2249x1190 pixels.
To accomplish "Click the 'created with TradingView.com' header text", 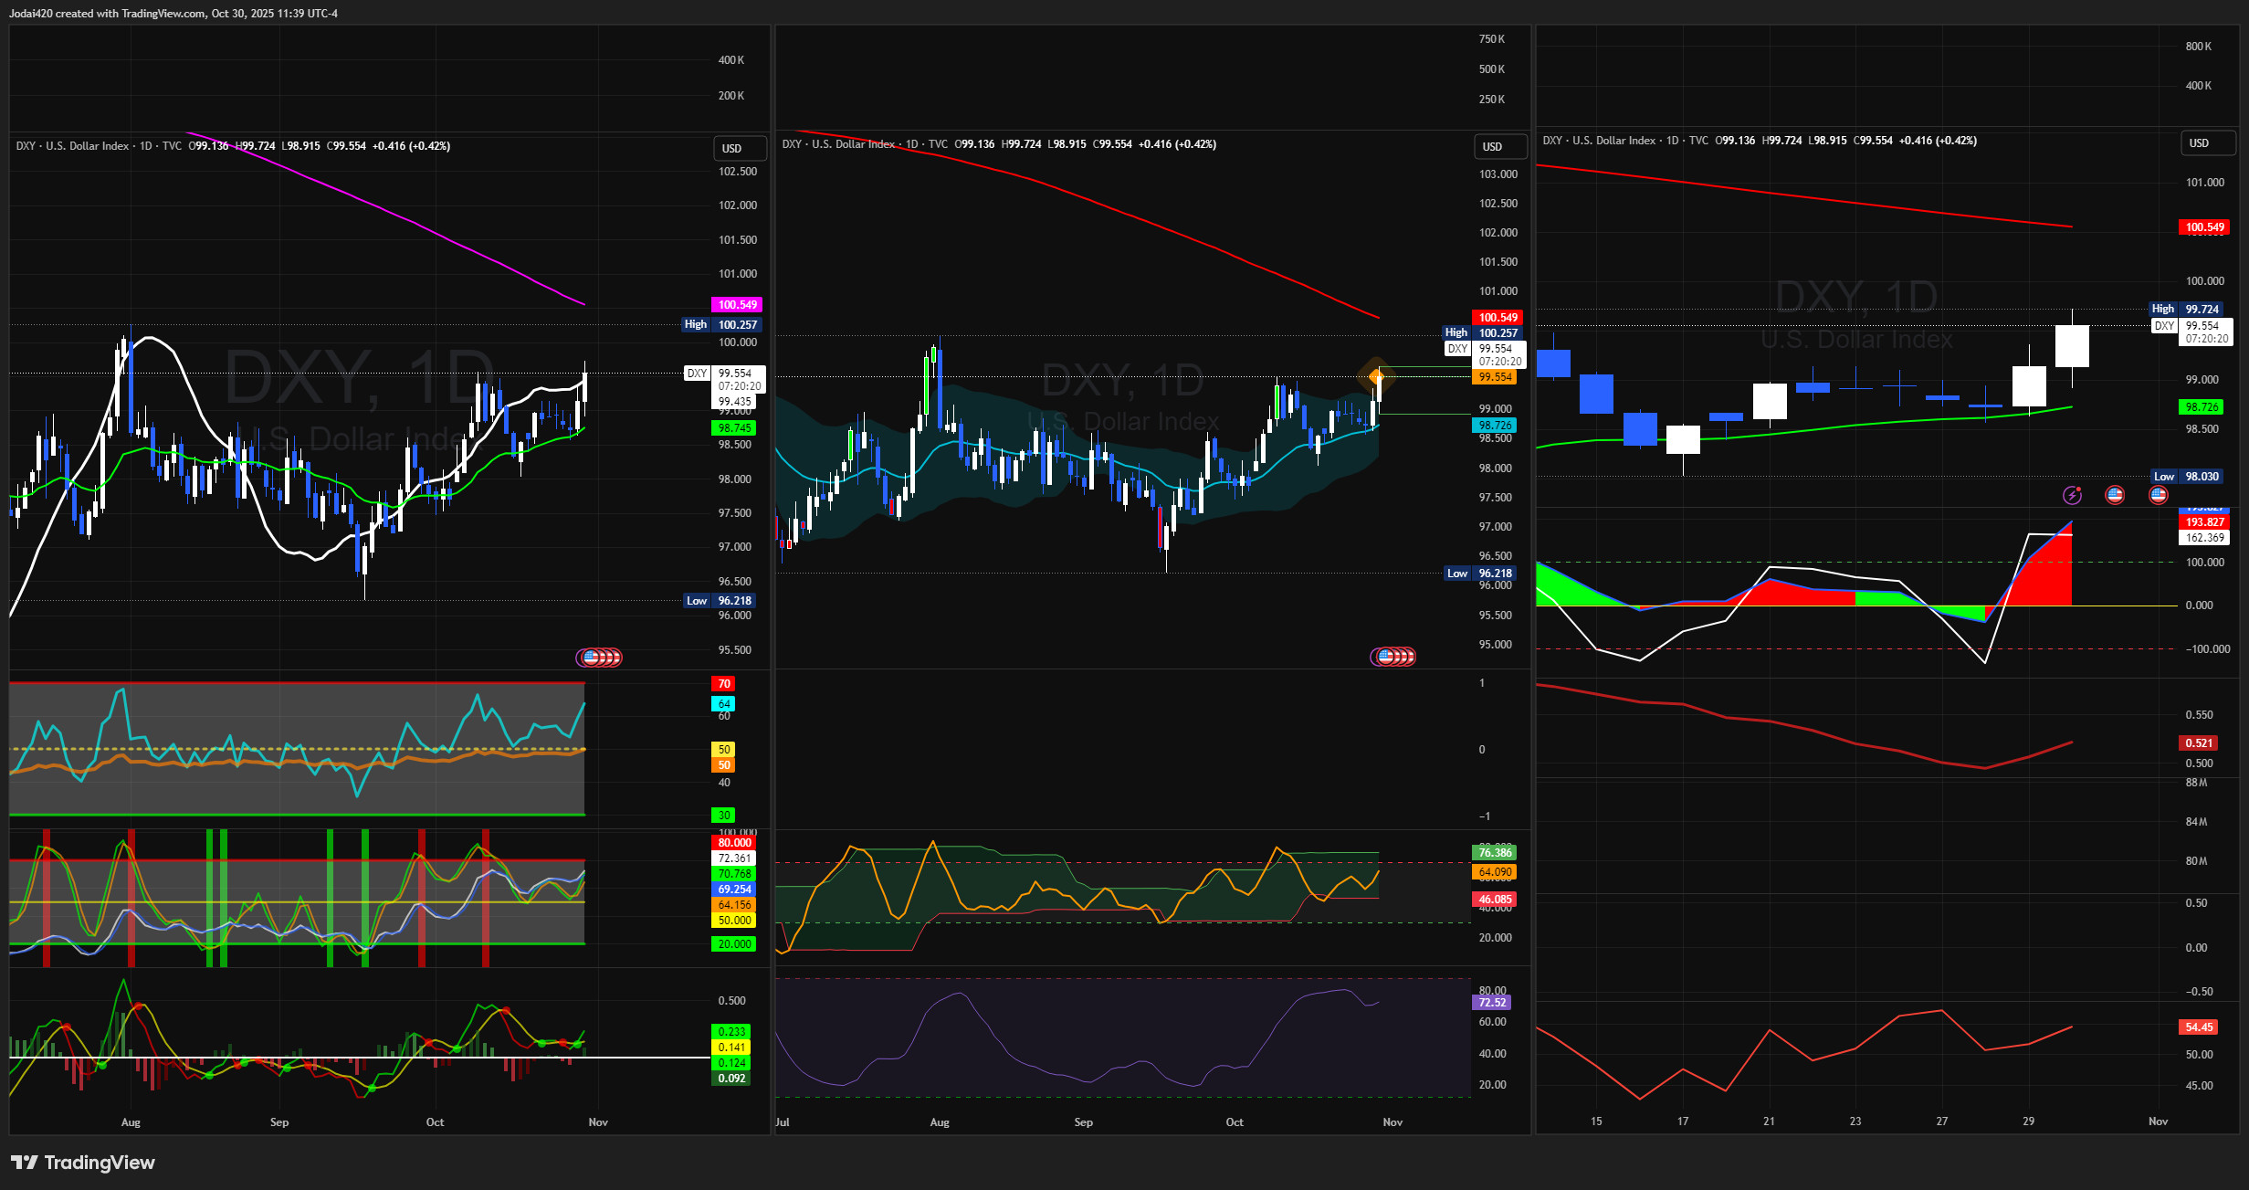I will click(131, 14).
